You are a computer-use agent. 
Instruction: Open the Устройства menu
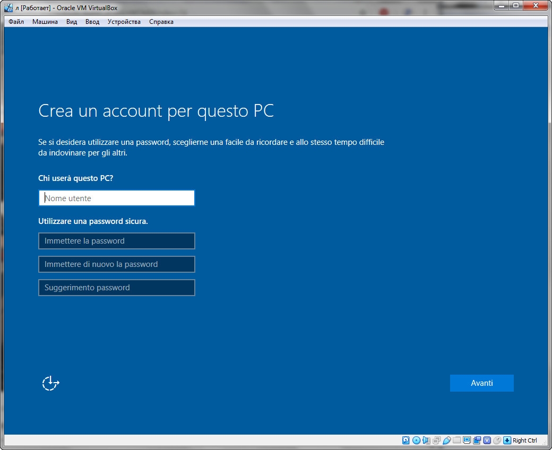pos(124,22)
